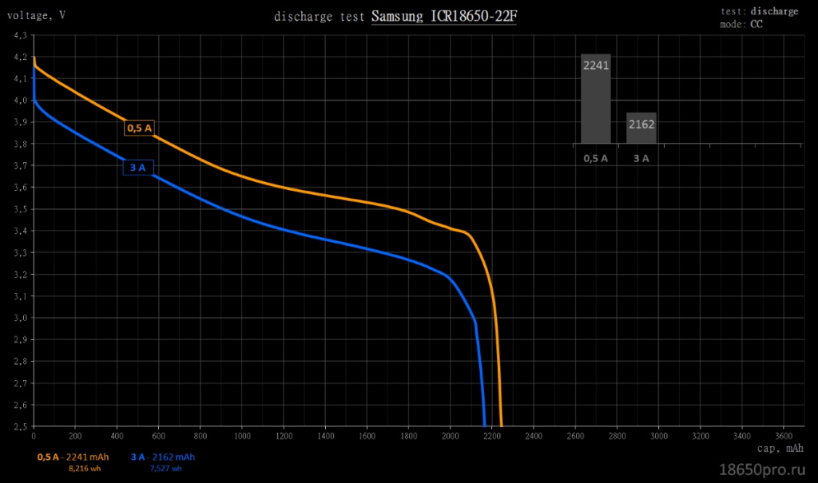This screenshot has height=483, width=818.
Task: Click the legend entry '3 A - 2162 mAh'
Action: coord(163,457)
